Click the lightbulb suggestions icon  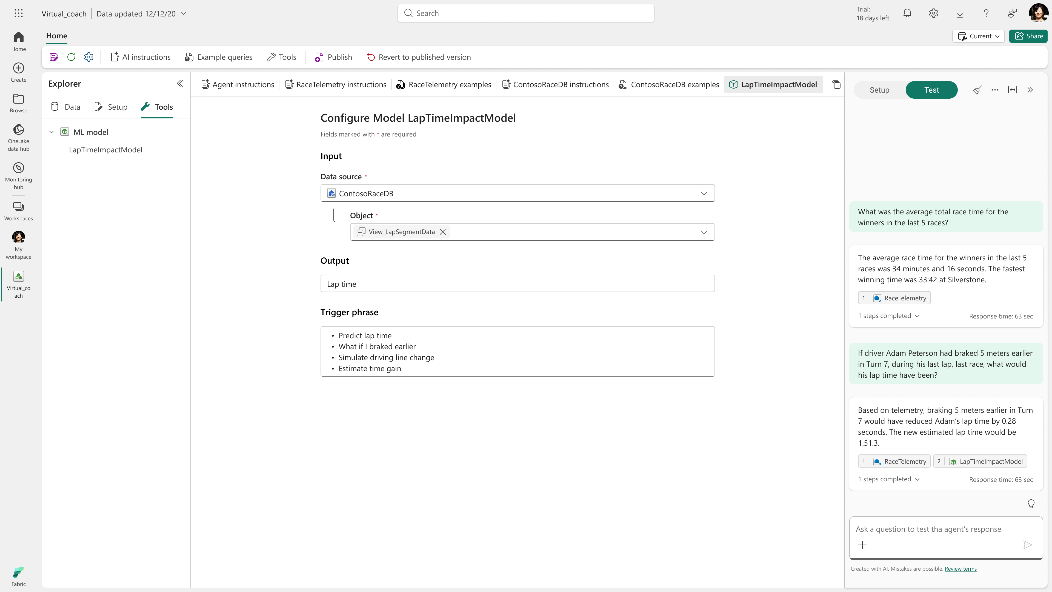pyautogui.click(x=1031, y=504)
